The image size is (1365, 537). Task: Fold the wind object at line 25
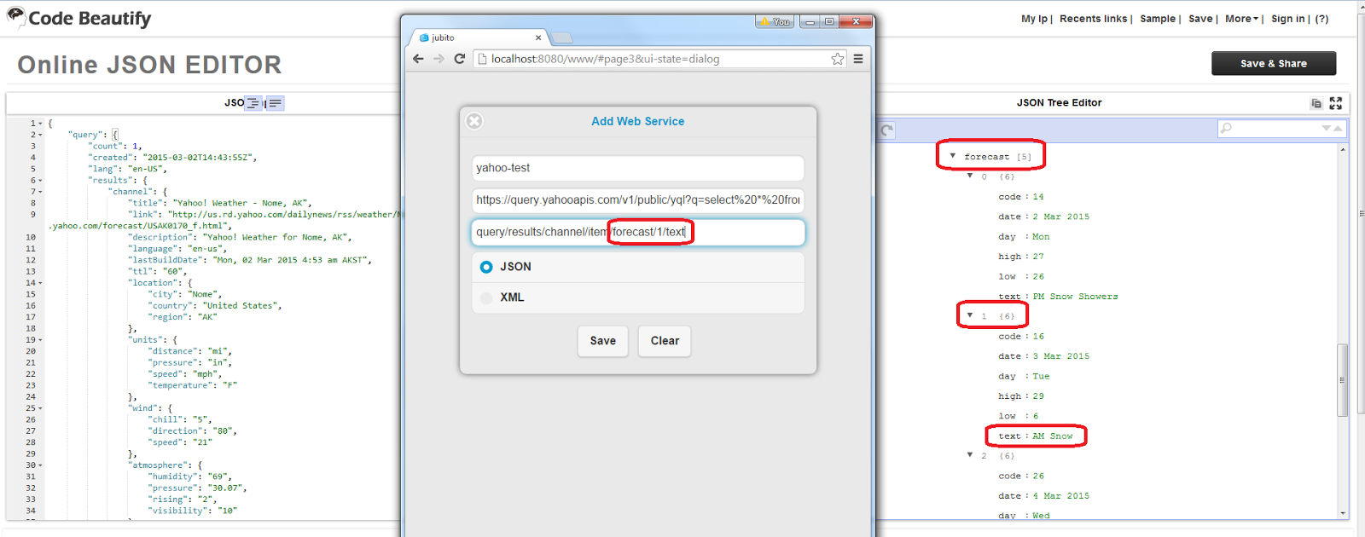(40, 408)
